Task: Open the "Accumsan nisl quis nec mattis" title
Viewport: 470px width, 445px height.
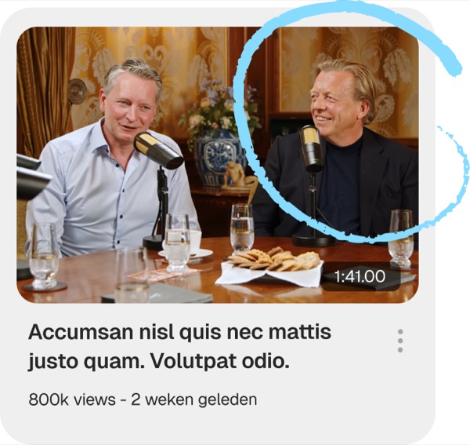Action: 180,332
